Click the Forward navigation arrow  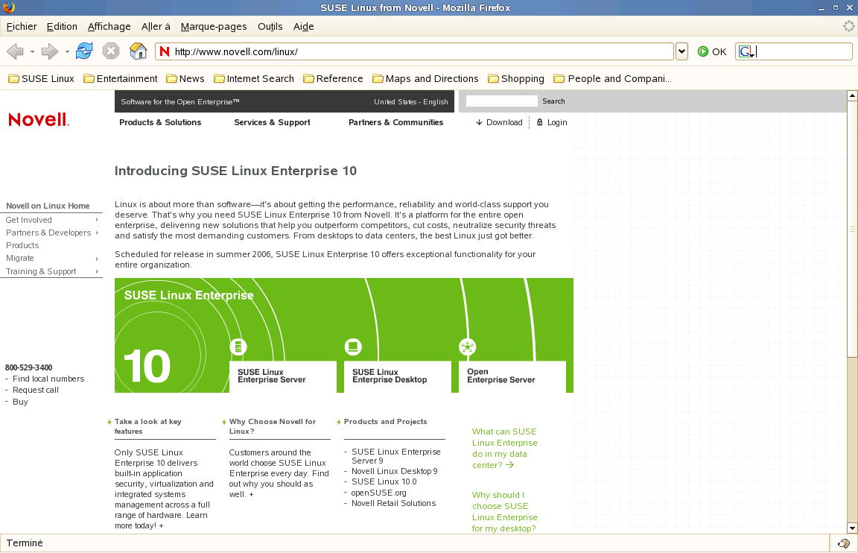point(50,51)
